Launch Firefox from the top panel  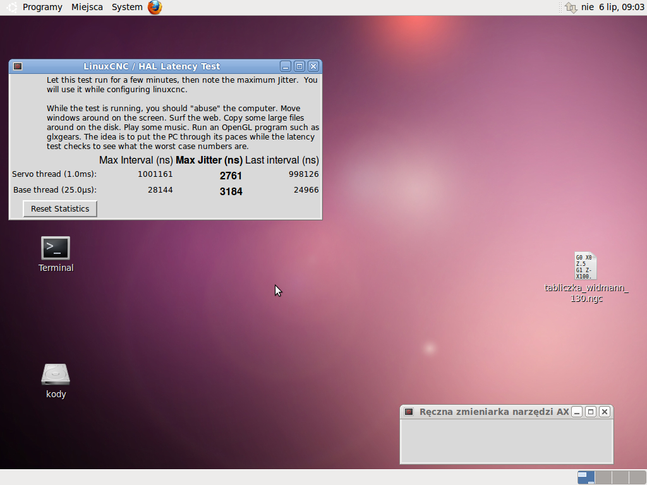tap(155, 7)
